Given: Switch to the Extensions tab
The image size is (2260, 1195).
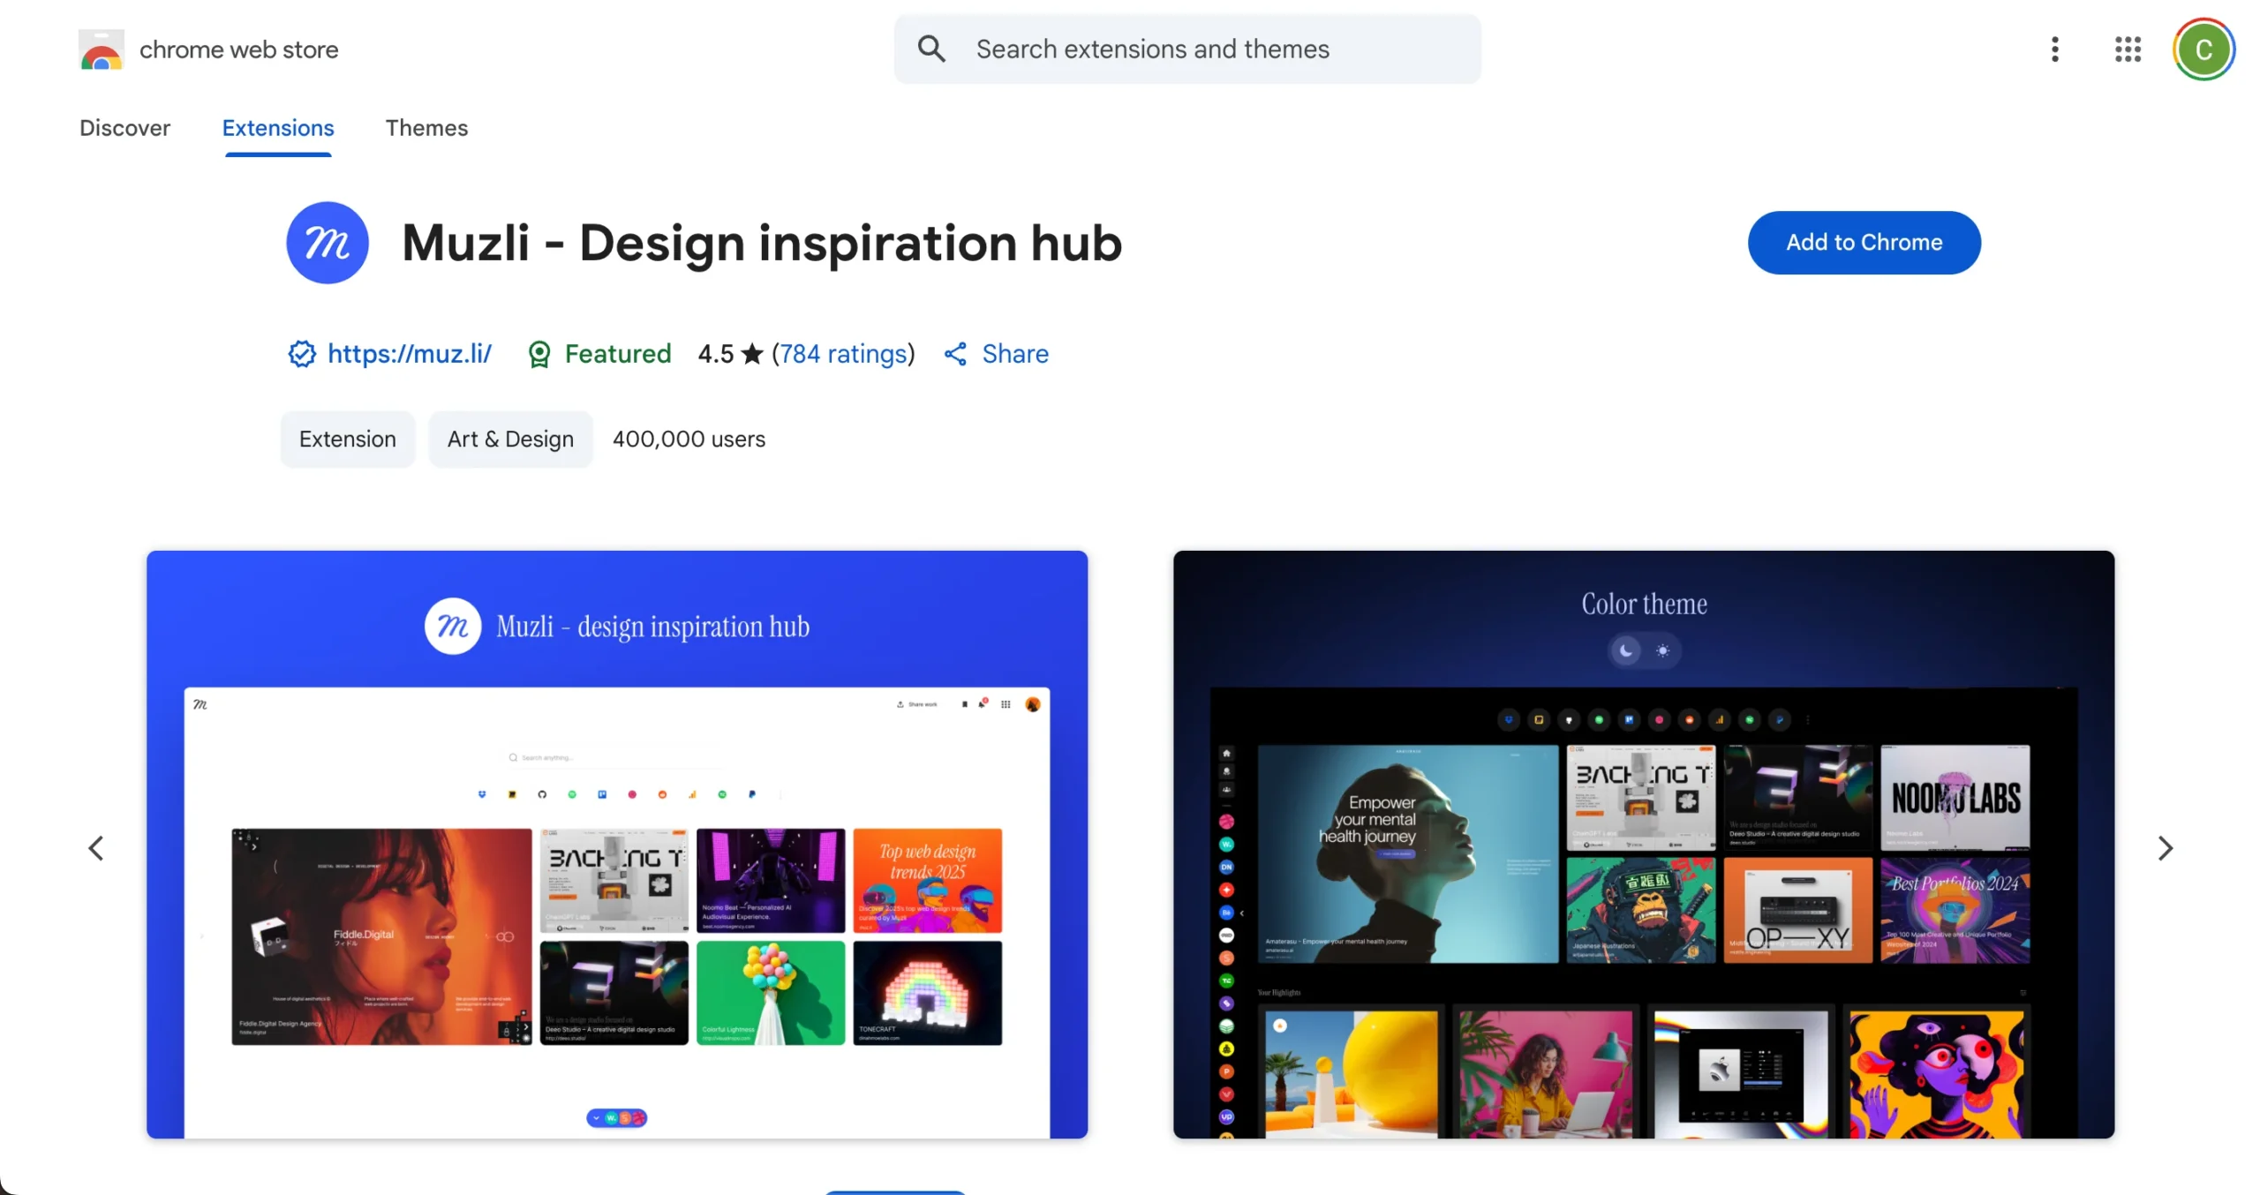Looking at the screenshot, I should tap(278, 128).
